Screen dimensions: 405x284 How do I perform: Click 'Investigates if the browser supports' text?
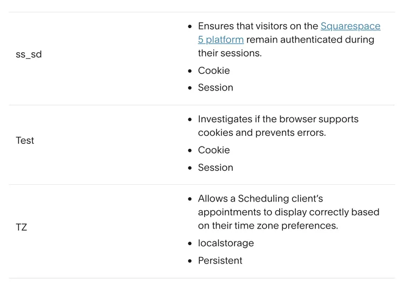pyautogui.click(x=278, y=119)
